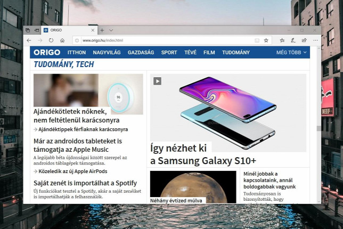Set these tabs aside icon
This screenshot has width=343, height=229.
(37, 30)
